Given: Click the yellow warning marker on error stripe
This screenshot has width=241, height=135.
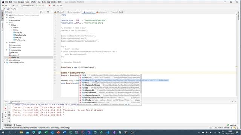Looking at the screenshot, I should coord(236,66).
